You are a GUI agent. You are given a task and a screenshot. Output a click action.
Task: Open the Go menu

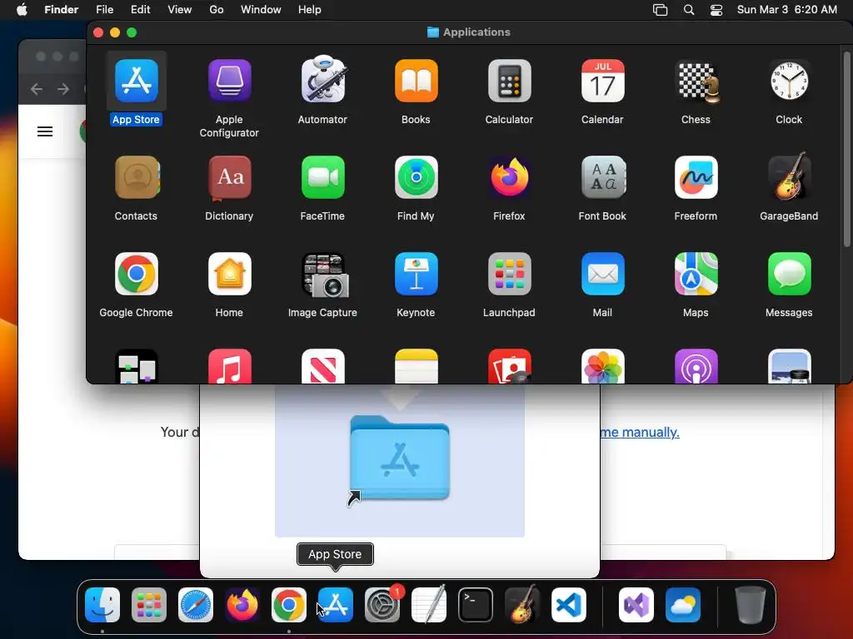[217, 10]
